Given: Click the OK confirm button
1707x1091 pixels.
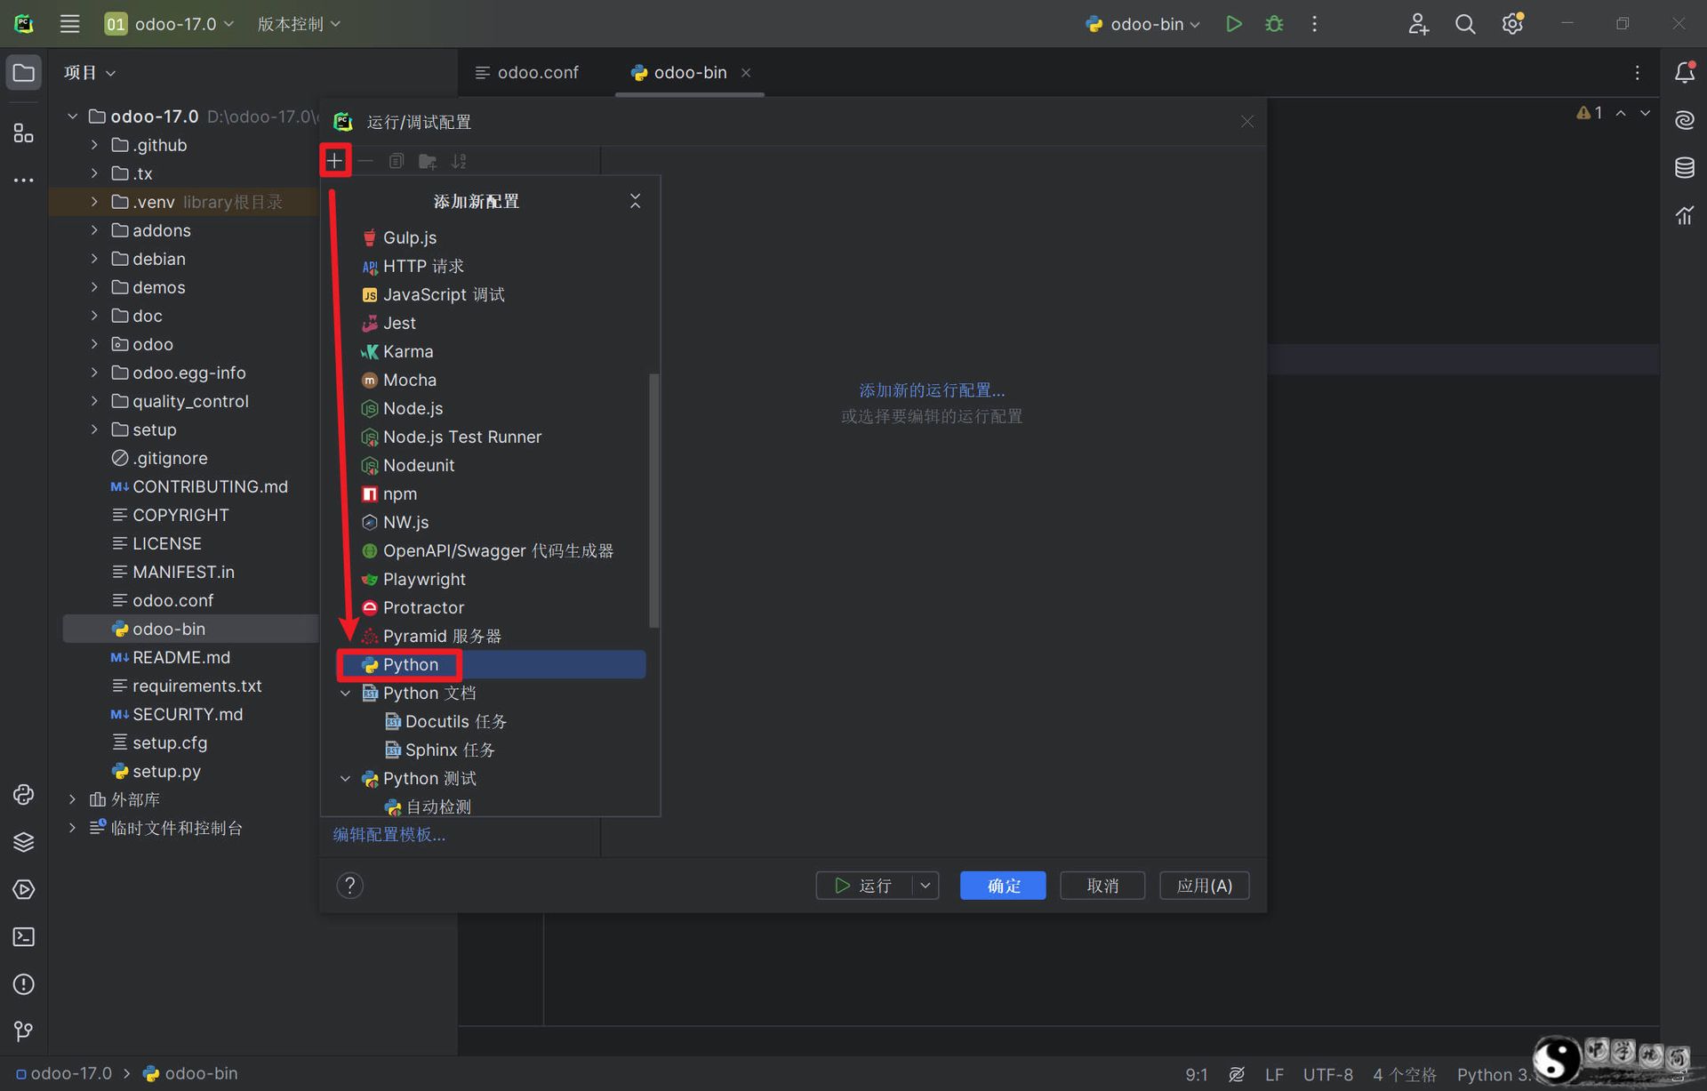Looking at the screenshot, I should point(1003,886).
